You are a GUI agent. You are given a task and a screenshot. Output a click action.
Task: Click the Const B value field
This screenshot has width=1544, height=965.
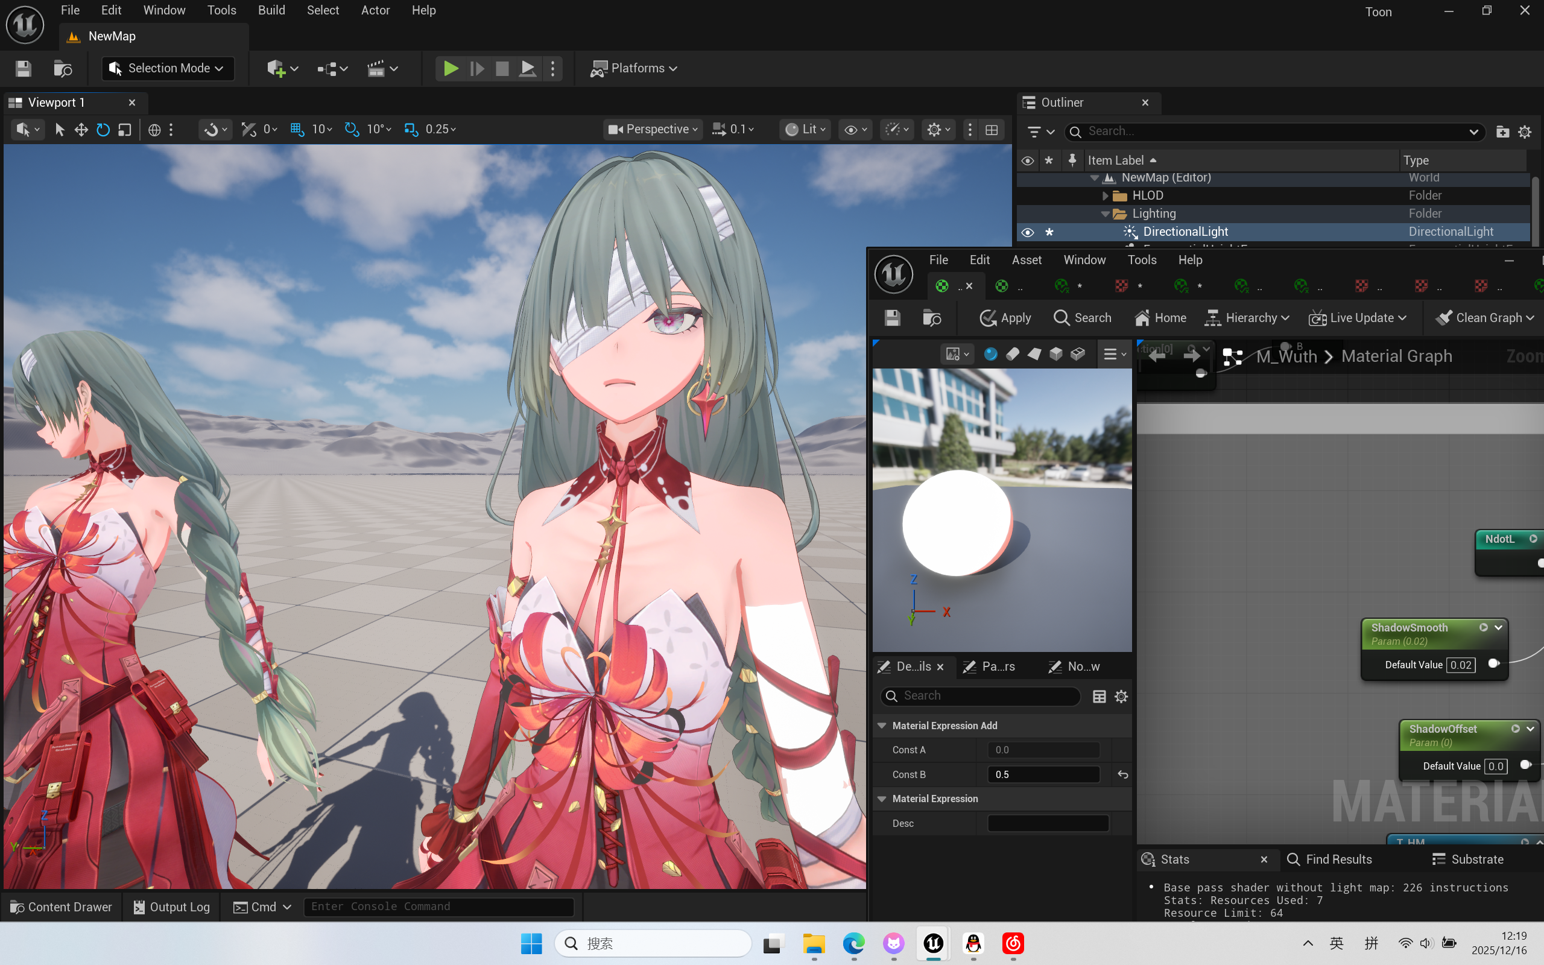coord(1043,774)
